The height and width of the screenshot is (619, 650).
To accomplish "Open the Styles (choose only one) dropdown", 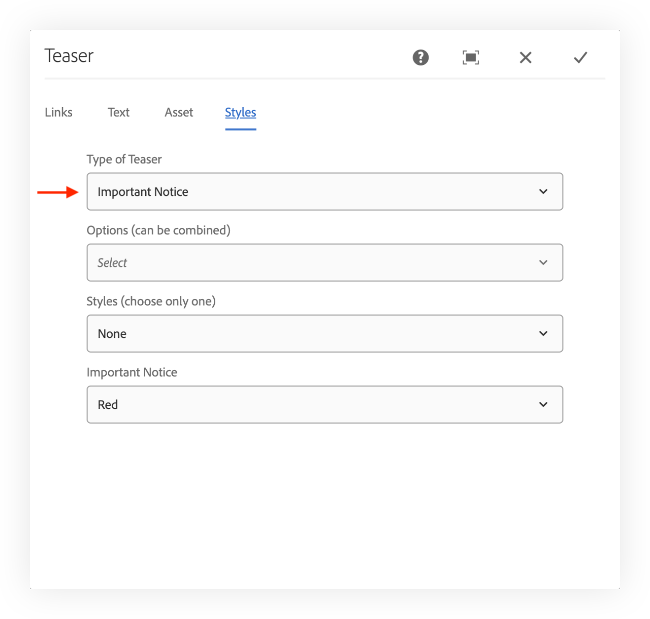I will point(325,333).
